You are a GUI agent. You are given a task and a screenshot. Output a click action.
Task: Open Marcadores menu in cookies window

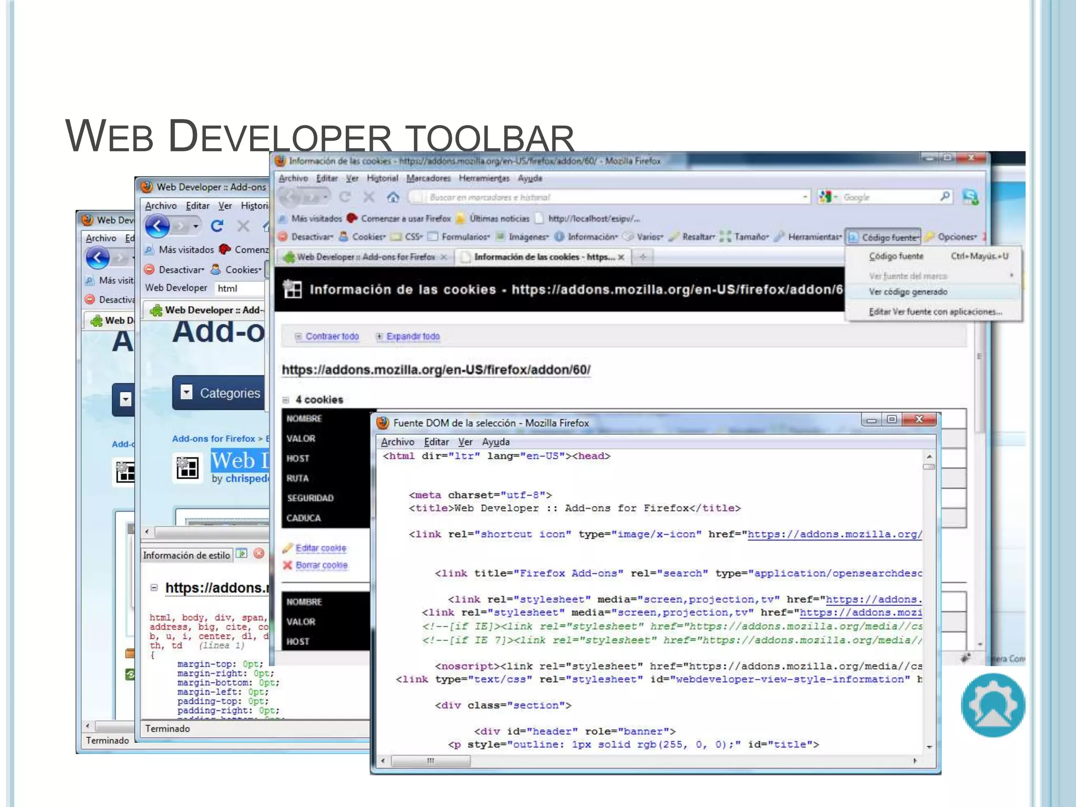[428, 179]
